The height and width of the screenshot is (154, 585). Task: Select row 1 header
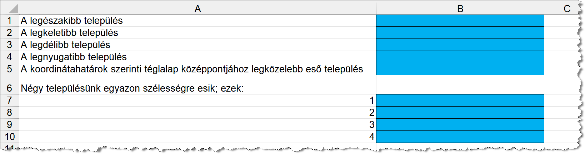tap(10, 21)
